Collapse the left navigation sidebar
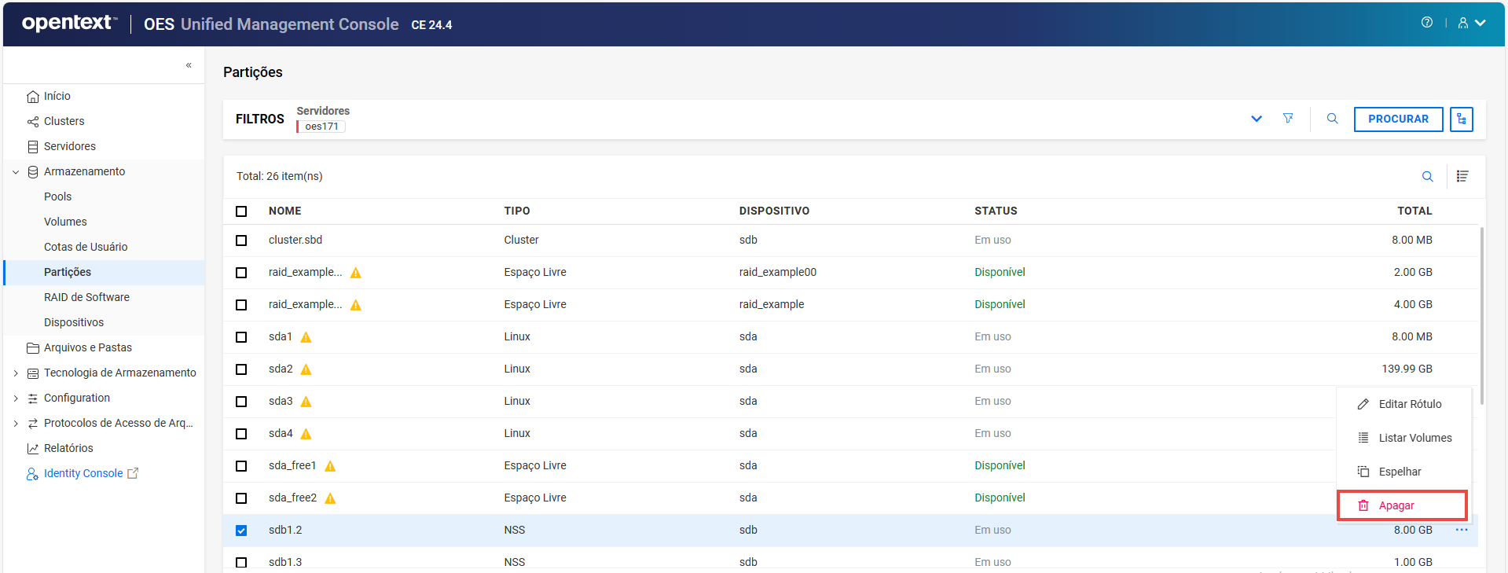The width and height of the screenshot is (1508, 573). (x=189, y=65)
